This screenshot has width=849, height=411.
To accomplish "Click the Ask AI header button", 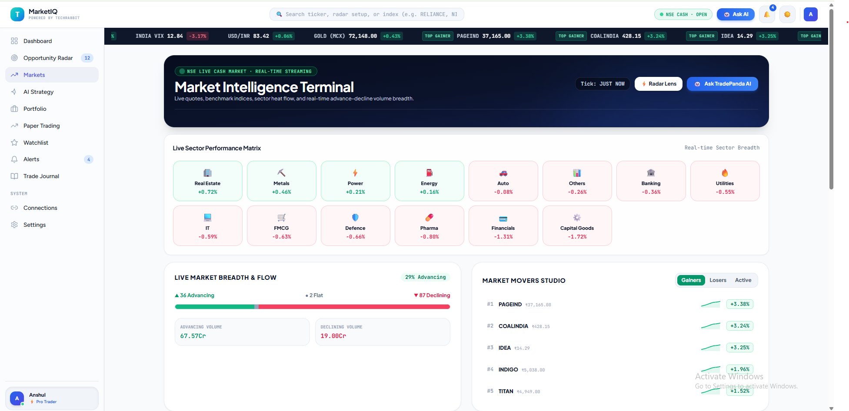I will point(736,14).
